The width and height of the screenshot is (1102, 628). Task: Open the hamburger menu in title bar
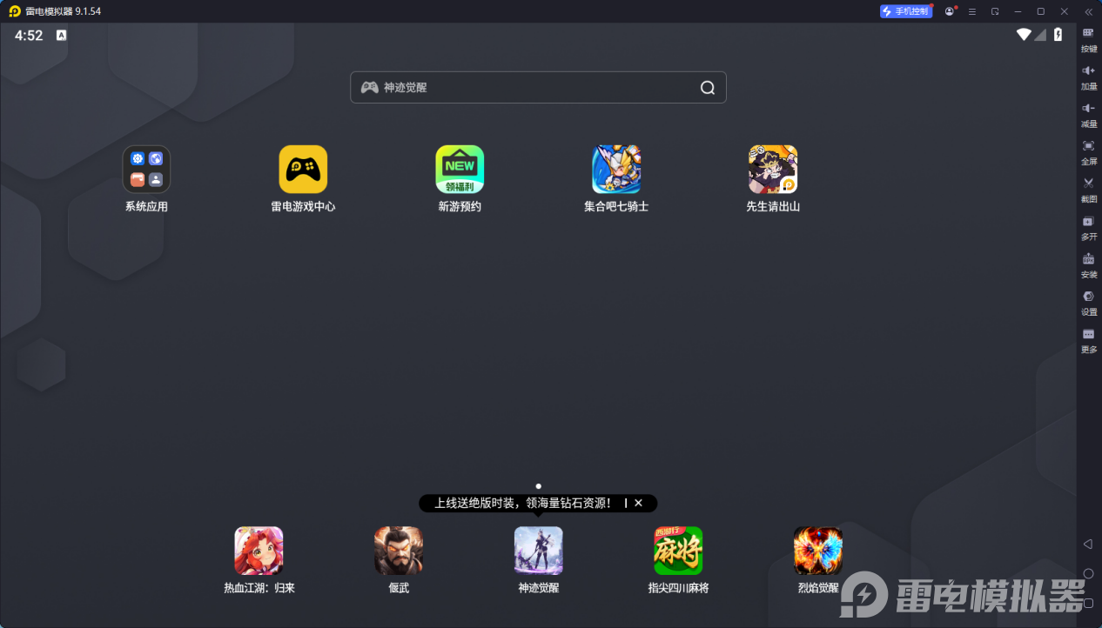tap(972, 11)
